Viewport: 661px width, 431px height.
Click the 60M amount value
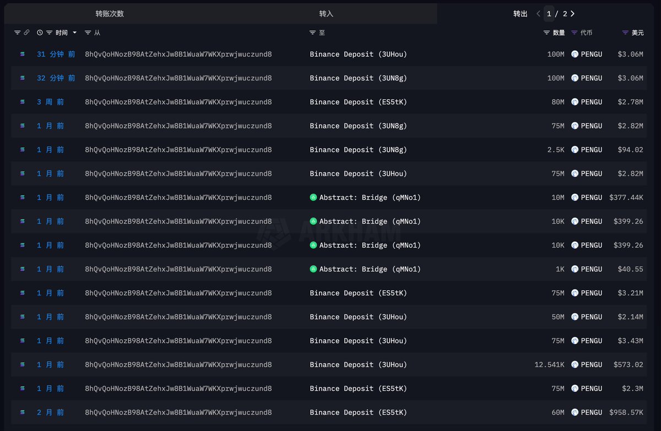coord(558,412)
